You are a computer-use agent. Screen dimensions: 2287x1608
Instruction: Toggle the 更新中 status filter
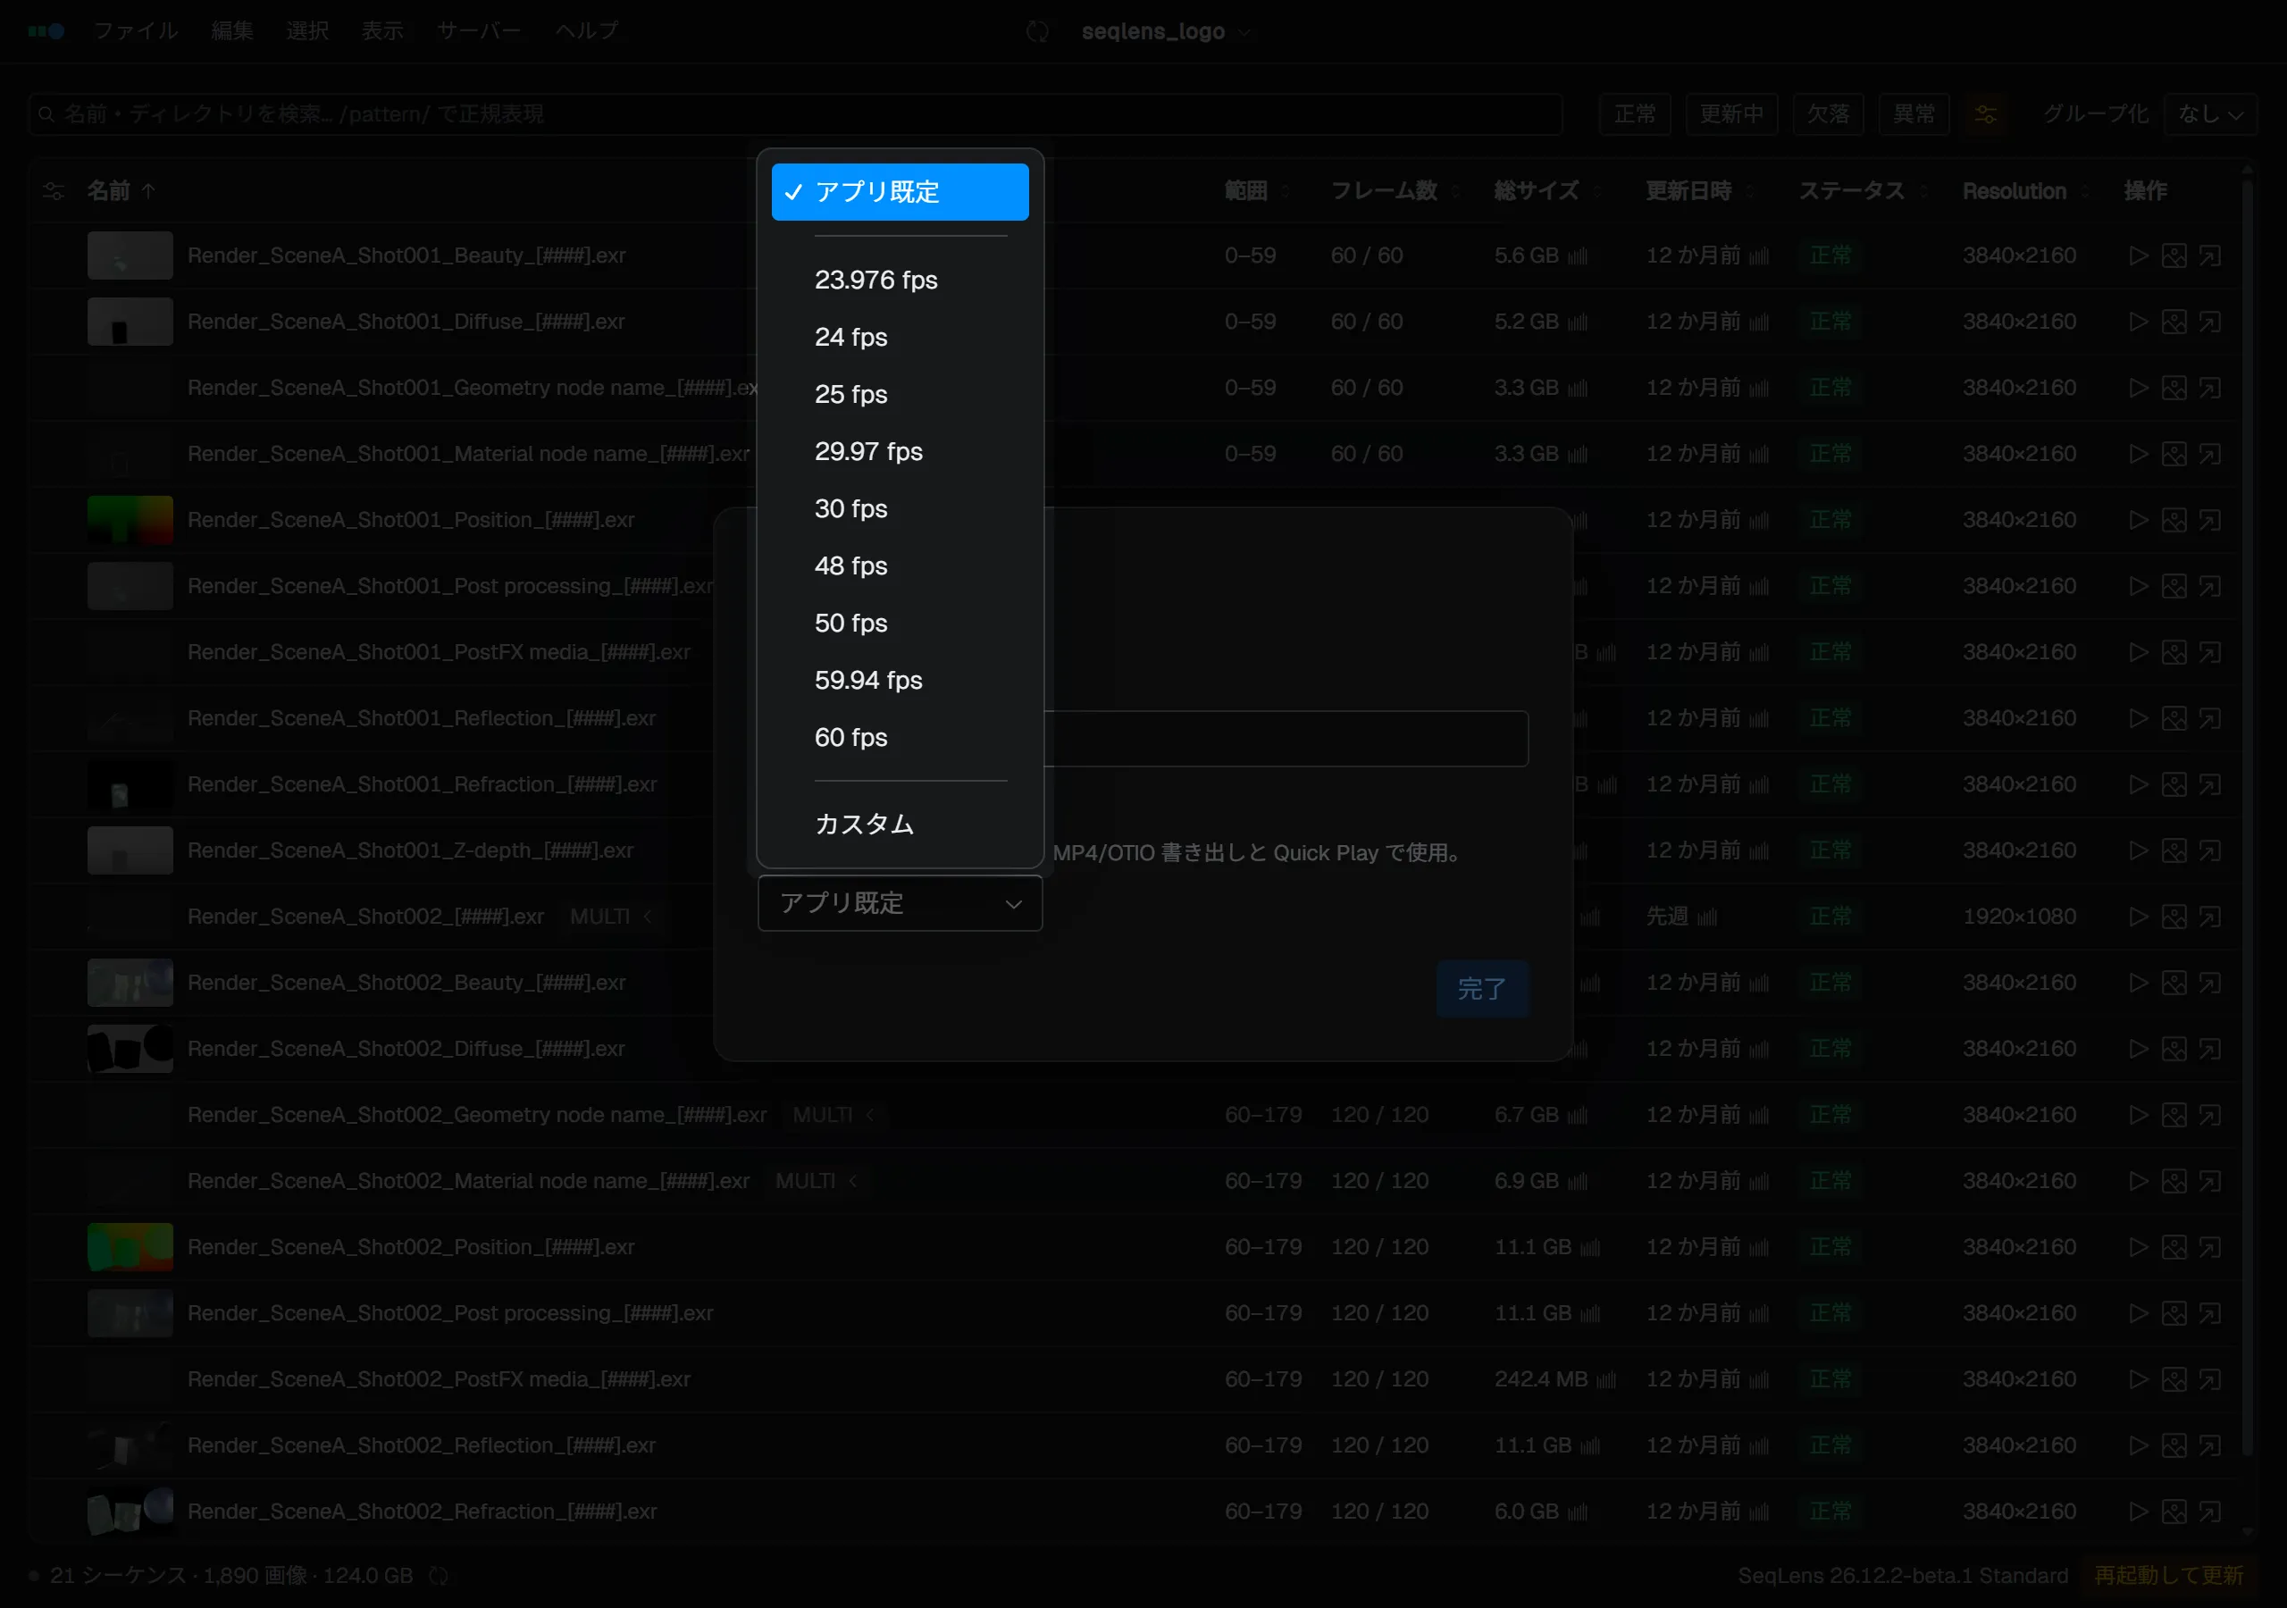pos(1731,114)
